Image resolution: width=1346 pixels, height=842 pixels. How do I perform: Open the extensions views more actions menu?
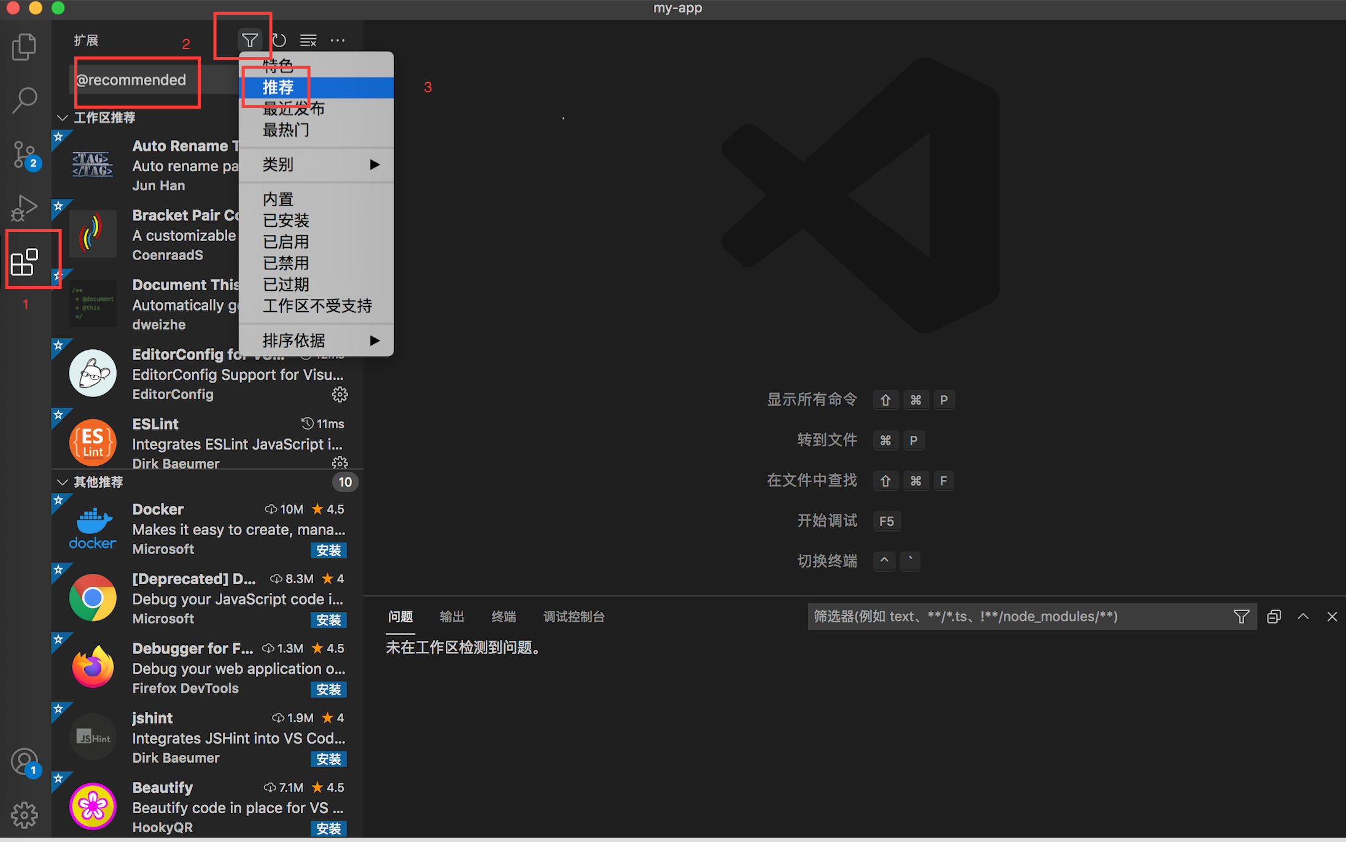338,41
